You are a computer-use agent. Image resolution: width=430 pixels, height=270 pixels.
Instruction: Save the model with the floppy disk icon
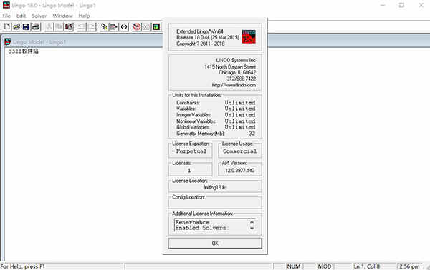[26, 26]
